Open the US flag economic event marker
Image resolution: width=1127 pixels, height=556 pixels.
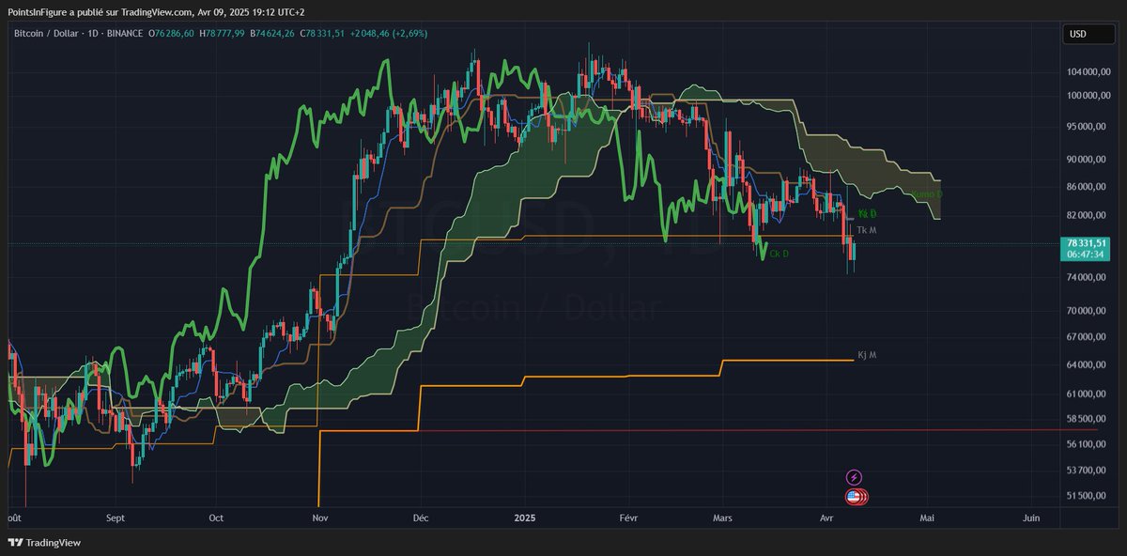tap(855, 496)
